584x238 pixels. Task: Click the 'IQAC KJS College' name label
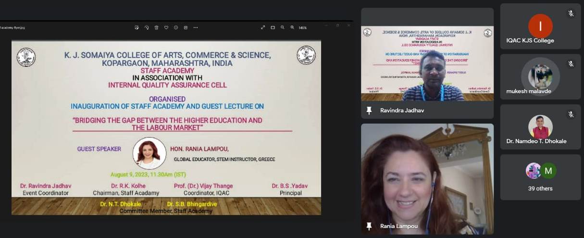pyautogui.click(x=530, y=40)
